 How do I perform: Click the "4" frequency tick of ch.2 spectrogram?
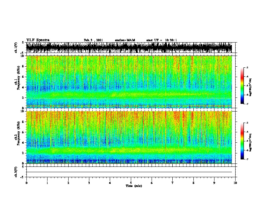click(23, 143)
